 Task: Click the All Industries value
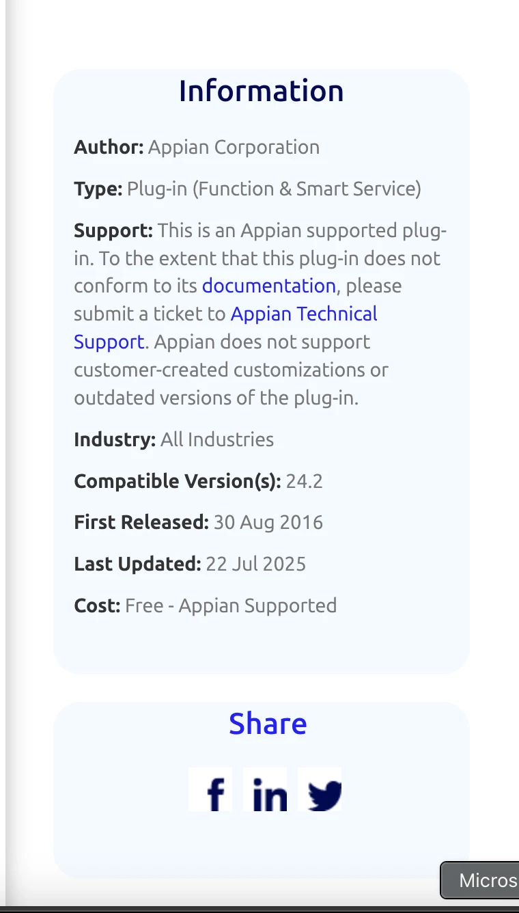tap(217, 439)
